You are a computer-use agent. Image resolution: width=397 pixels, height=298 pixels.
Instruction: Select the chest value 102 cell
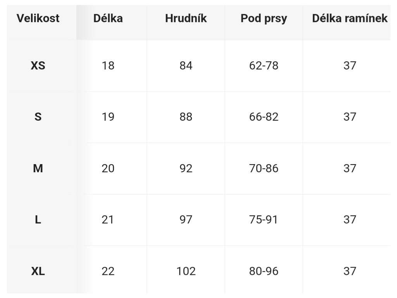tap(186, 271)
